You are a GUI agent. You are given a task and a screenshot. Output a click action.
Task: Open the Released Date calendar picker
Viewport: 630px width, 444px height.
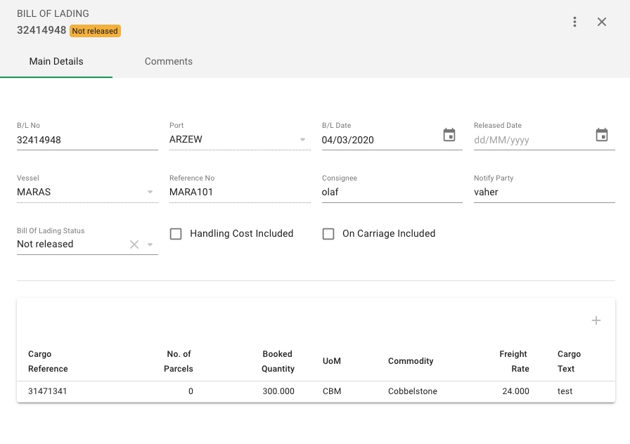(602, 135)
